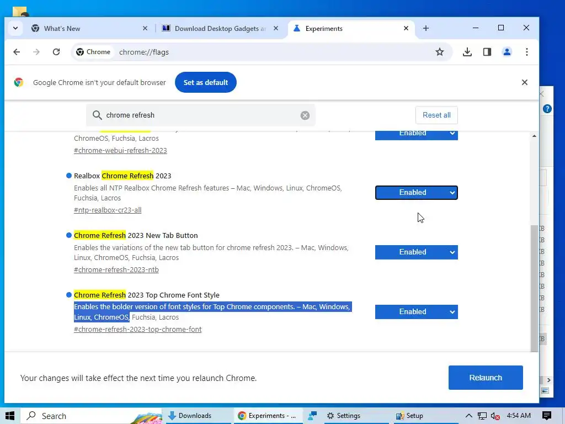This screenshot has width=565, height=424.
Task: Click right scroll arrow in background window
Action: pos(548,380)
